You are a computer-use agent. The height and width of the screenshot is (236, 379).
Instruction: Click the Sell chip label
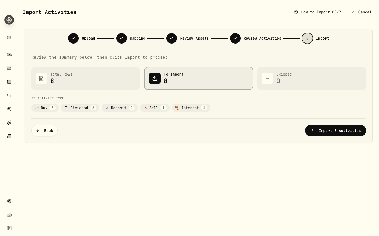point(154,108)
